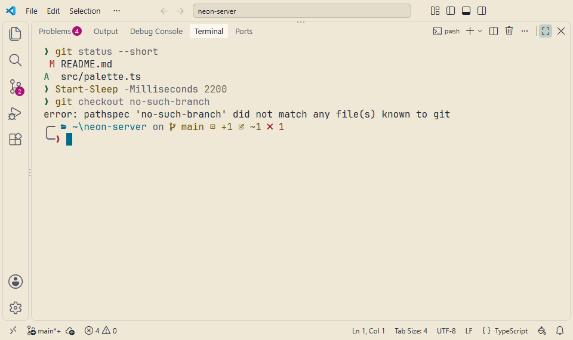This screenshot has height=340, width=573.
Task: Open the File menu
Action: coord(32,11)
